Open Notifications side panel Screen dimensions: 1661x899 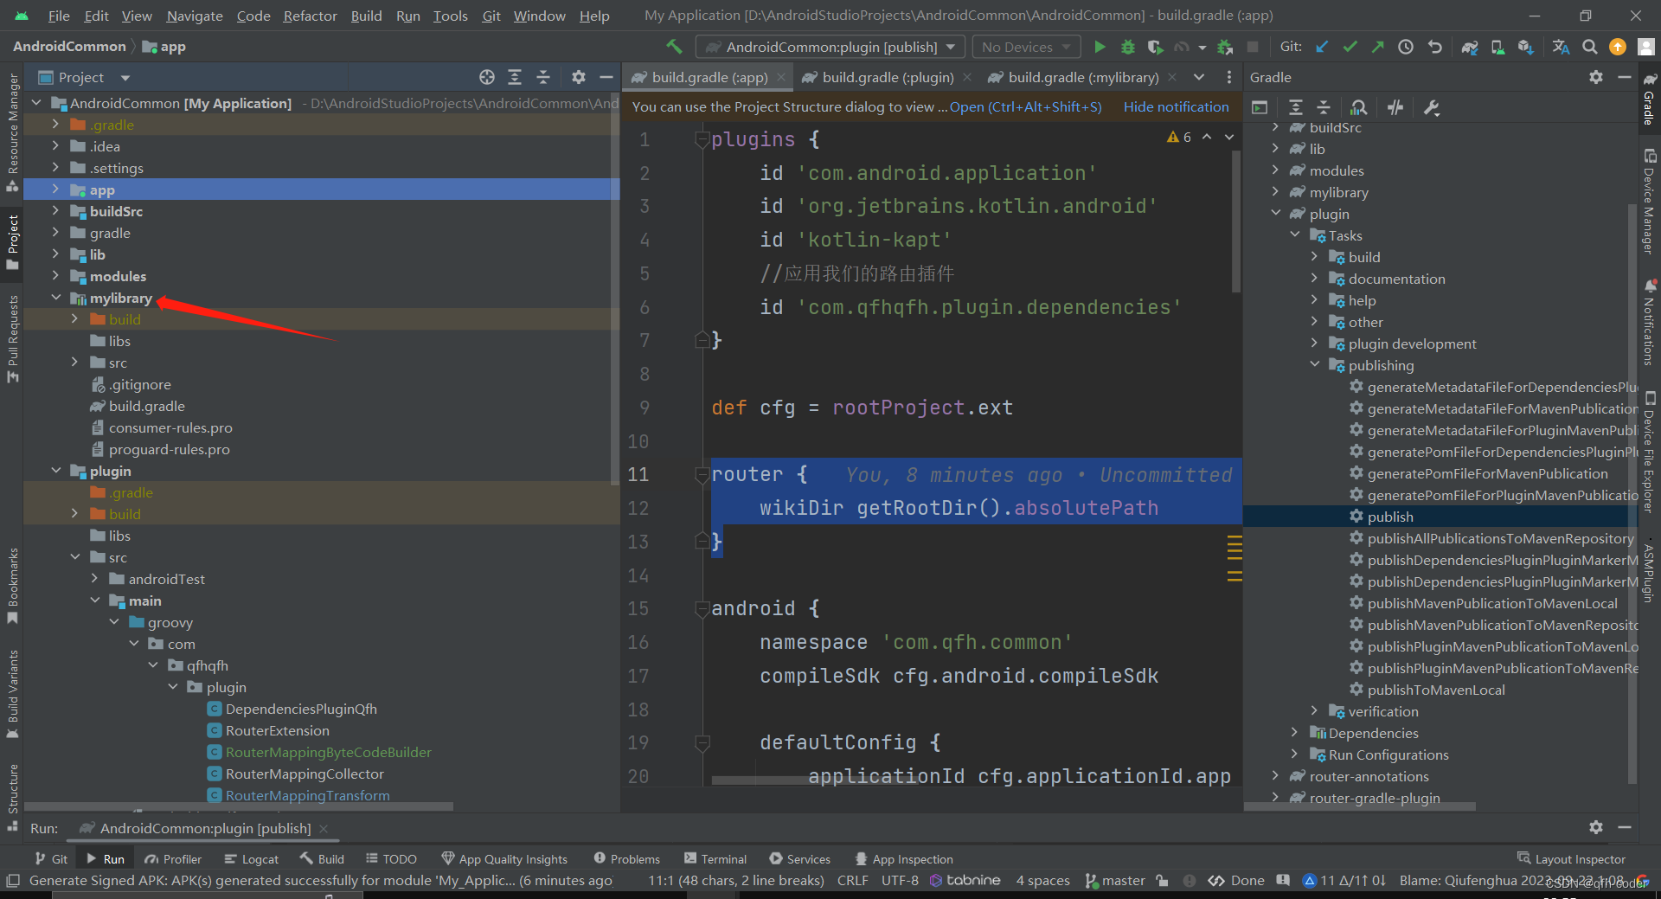pos(1650,321)
